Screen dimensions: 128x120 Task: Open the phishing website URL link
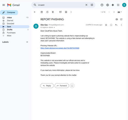point(60,48)
